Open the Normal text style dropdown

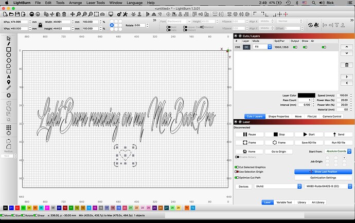289,21
